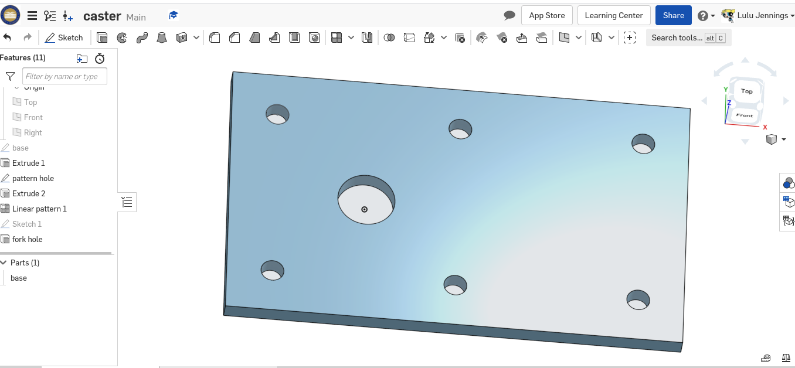Select the Boolean tool
Screen dimensions: 795x368
389,38
